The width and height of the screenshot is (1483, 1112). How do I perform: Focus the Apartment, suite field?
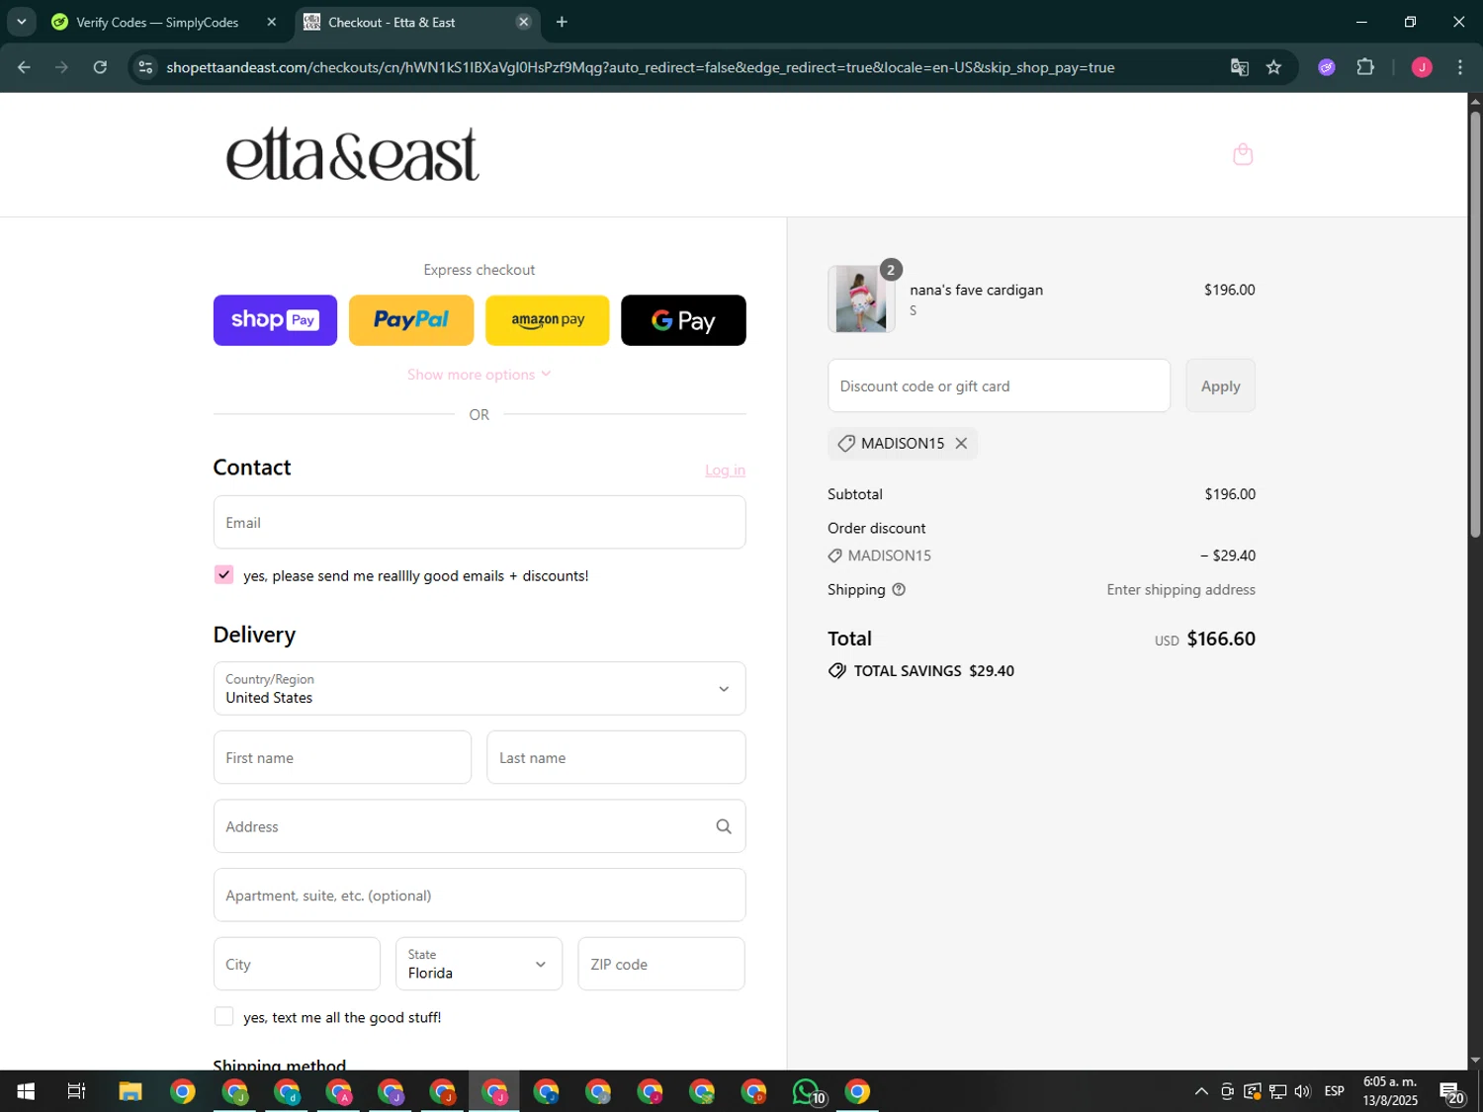[480, 896]
